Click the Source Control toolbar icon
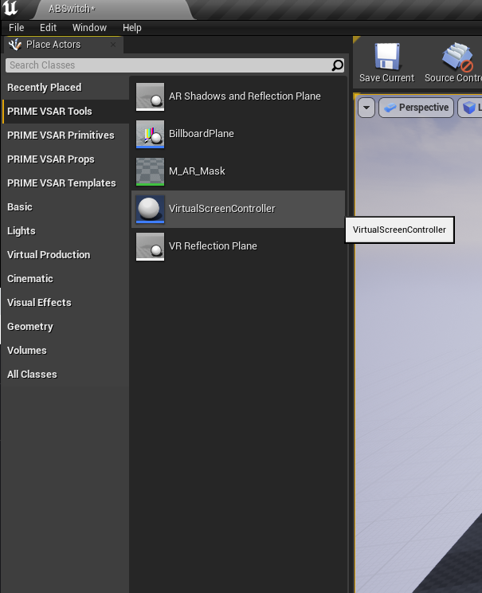The image size is (482, 593). point(457,57)
